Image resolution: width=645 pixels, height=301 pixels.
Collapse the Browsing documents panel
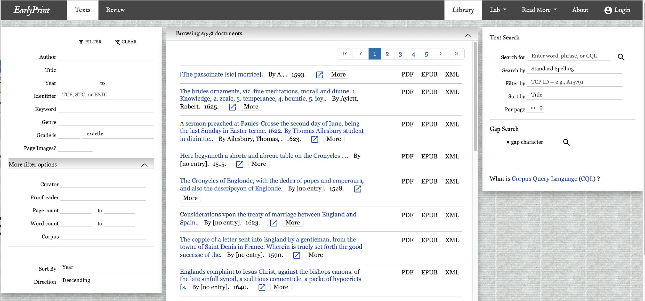[467, 36]
